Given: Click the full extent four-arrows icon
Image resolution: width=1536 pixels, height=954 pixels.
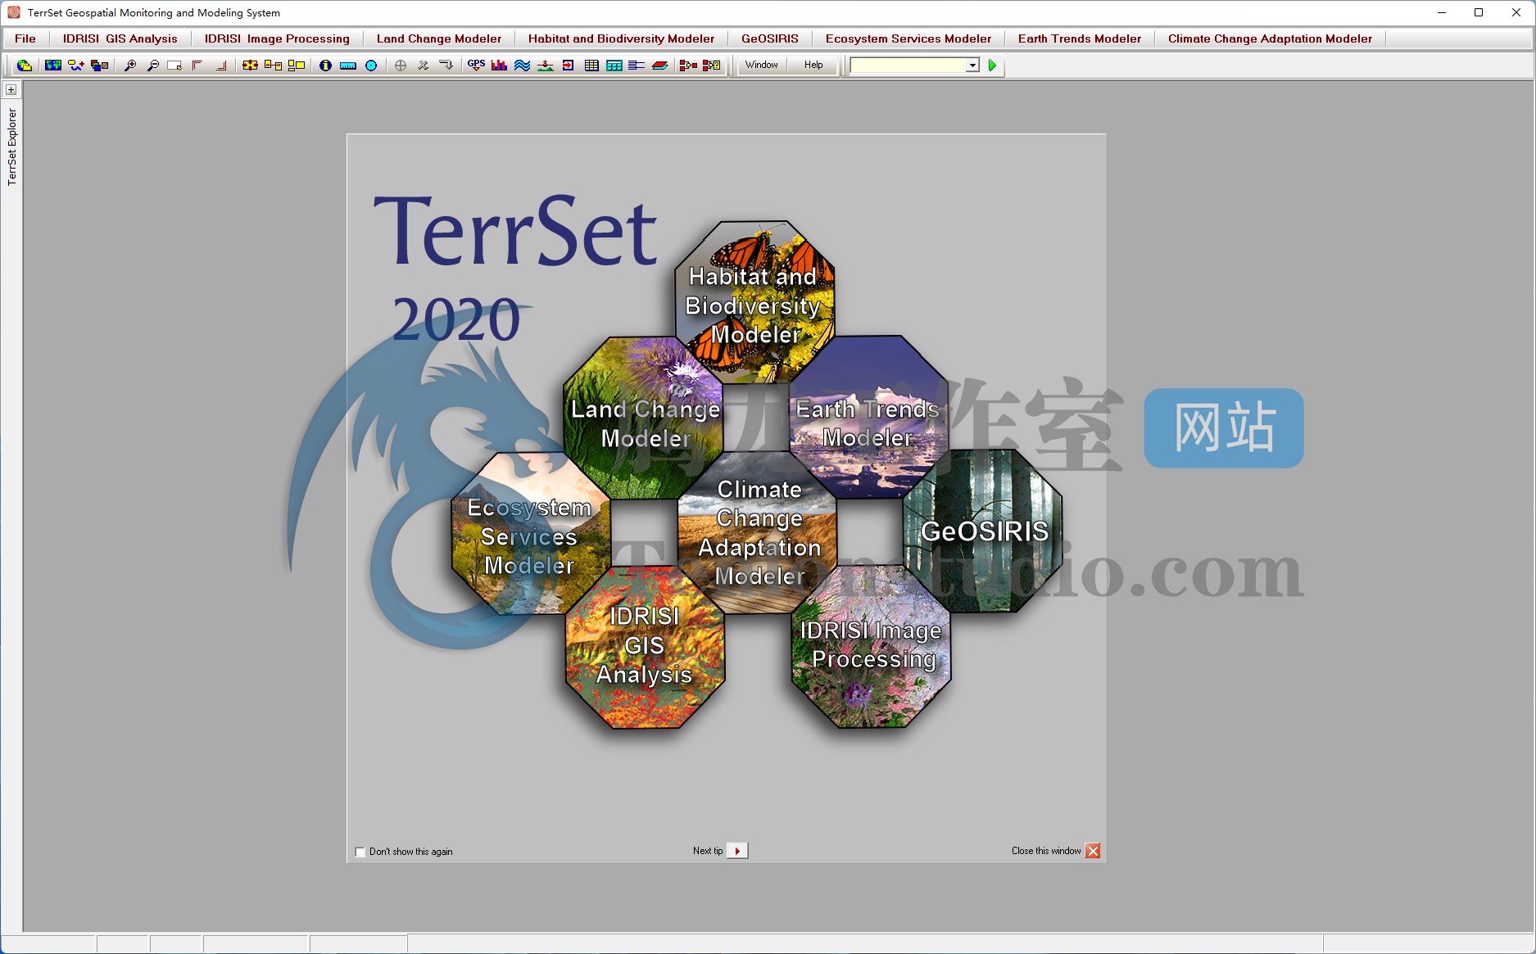Looking at the screenshot, I should (x=251, y=66).
